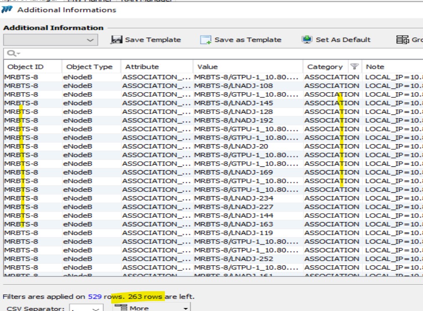Click the Attribute column header
This screenshot has height=311, width=423.
(142, 67)
